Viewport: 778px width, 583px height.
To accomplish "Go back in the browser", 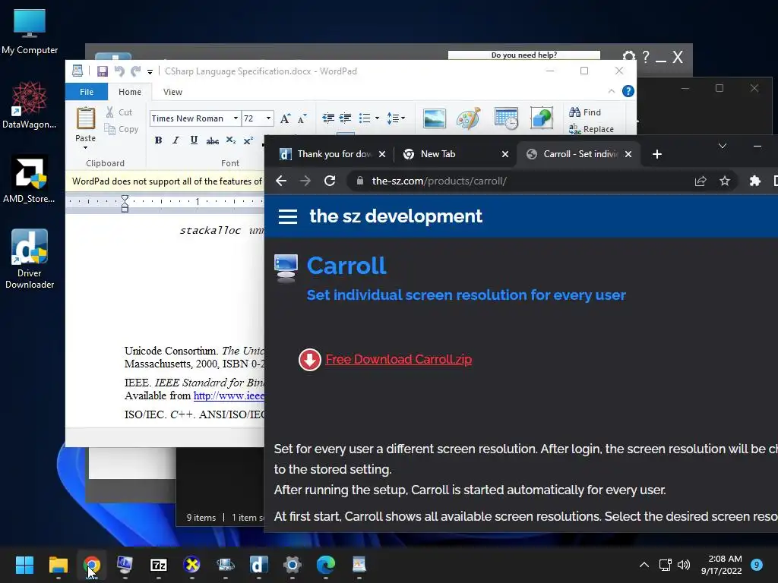I will click(x=281, y=181).
